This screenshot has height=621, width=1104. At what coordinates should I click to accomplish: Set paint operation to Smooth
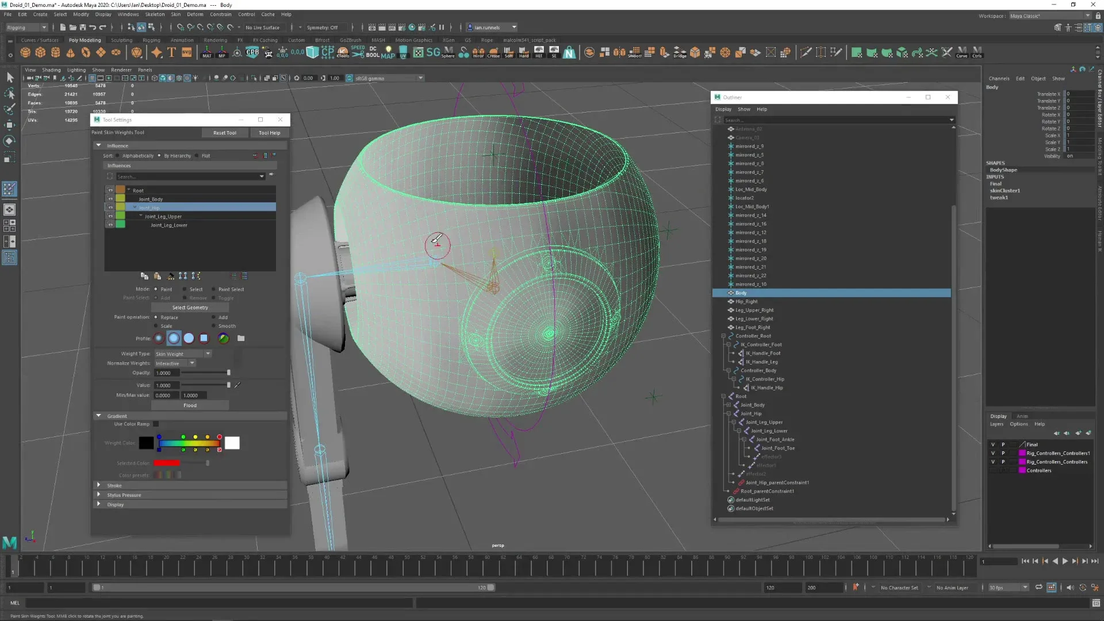point(213,326)
